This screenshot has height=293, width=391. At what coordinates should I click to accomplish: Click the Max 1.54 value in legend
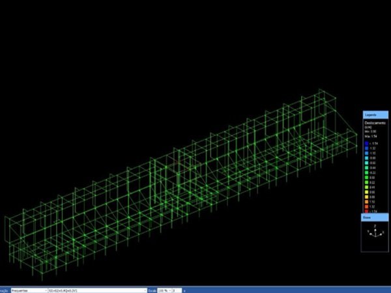click(x=371, y=135)
